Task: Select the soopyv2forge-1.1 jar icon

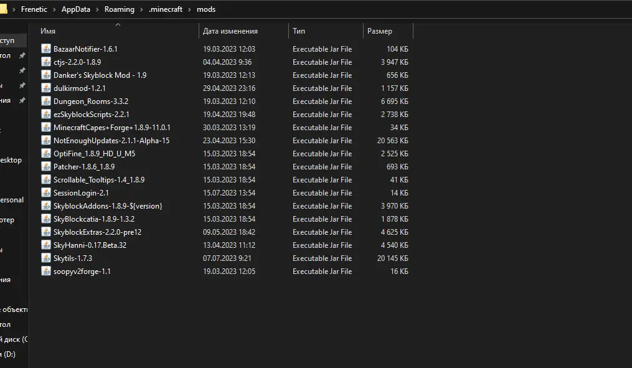Action: (46, 271)
